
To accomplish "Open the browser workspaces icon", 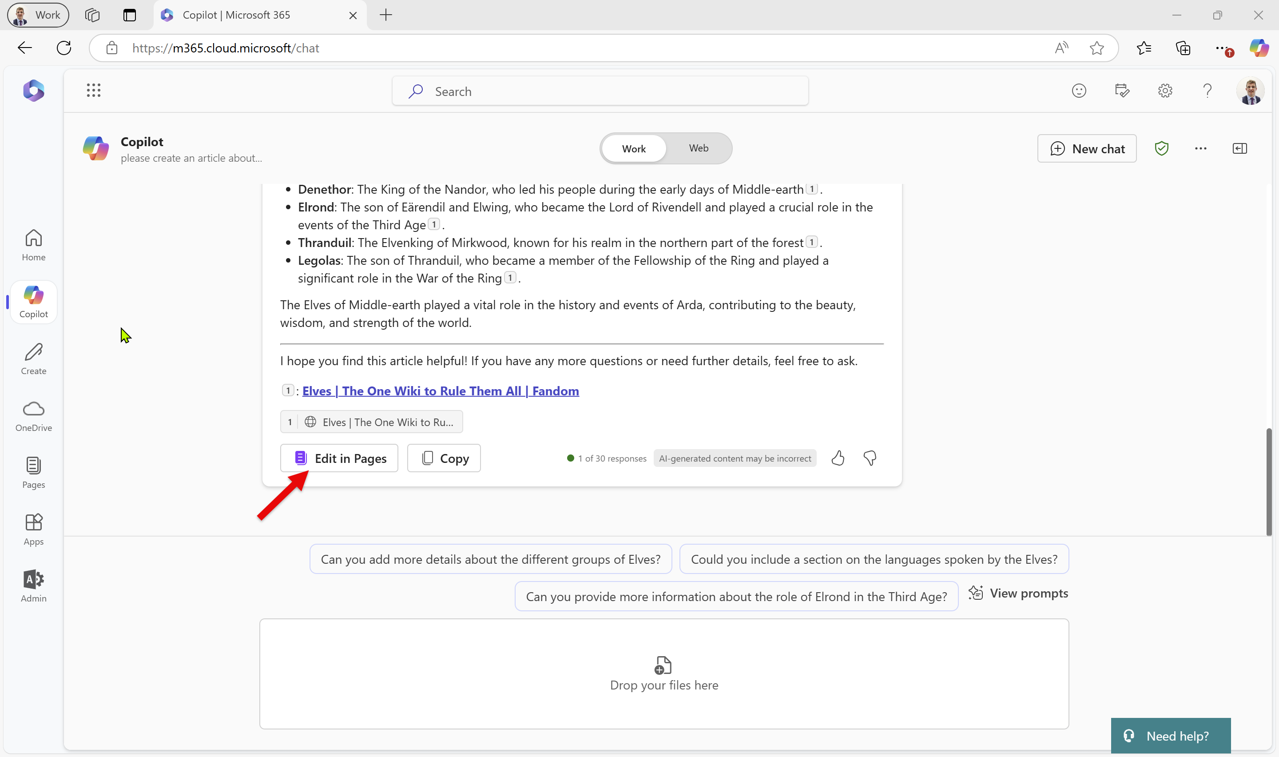I will coord(92,15).
